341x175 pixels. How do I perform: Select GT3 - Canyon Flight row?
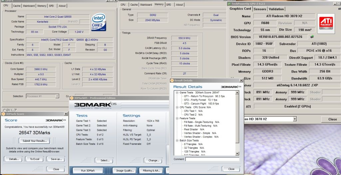click(201, 104)
